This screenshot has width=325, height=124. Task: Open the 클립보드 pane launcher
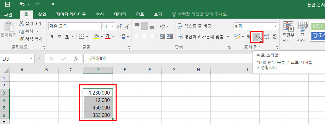coord(44,47)
